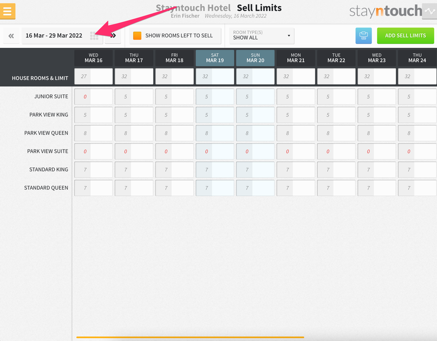
Task: Click the House Rooms & Limit label
Action: [x=40, y=78]
